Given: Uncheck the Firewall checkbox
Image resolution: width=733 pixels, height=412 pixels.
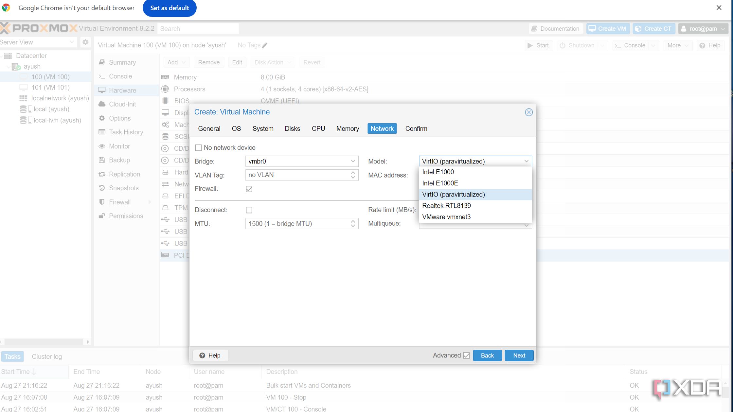Looking at the screenshot, I should point(249,189).
